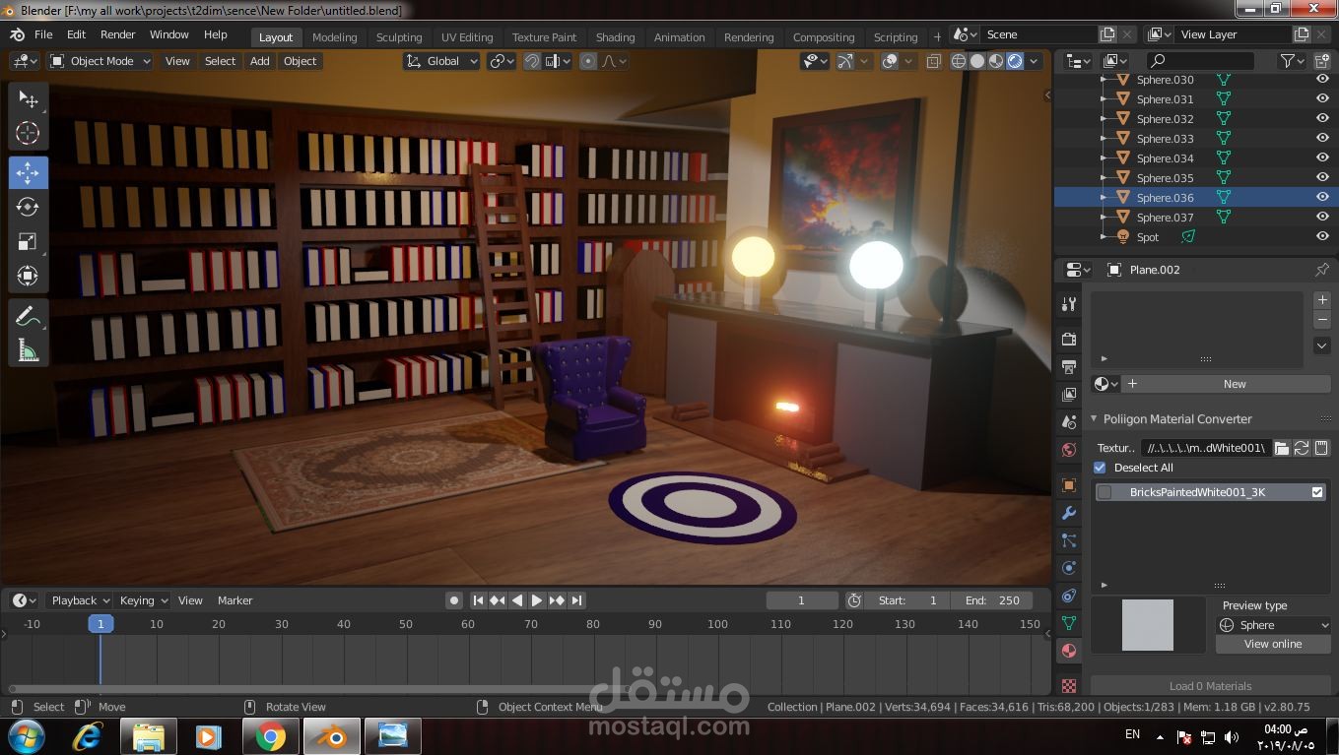Activate the Move tool
This screenshot has height=755, width=1339.
(28, 173)
